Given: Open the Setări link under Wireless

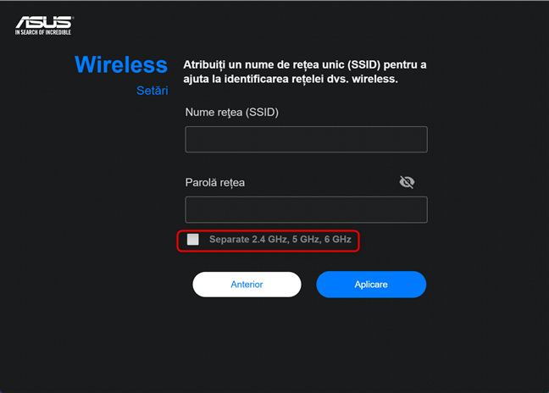Looking at the screenshot, I should pos(152,90).
